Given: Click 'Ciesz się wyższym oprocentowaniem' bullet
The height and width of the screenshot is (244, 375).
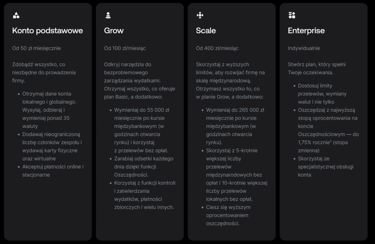Looking at the screenshot, I should point(228,216).
